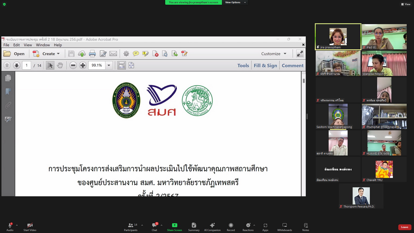Open the Customize toolbar dropdown
Viewport: 414px width, 233px height.
[x=274, y=54]
